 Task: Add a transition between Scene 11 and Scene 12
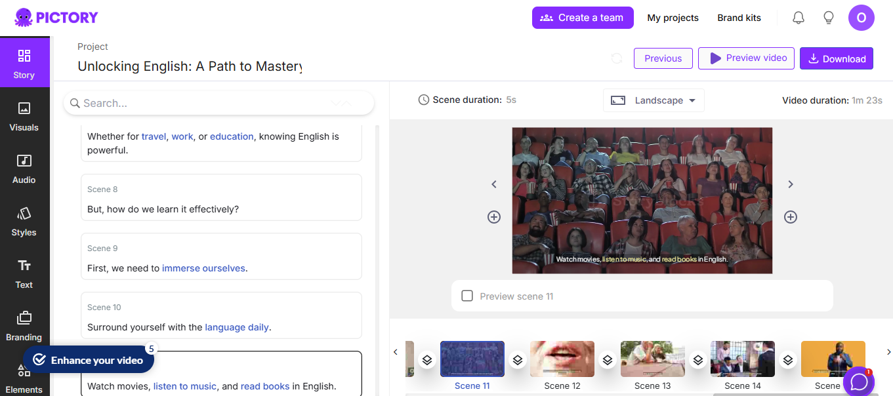pos(518,359)
